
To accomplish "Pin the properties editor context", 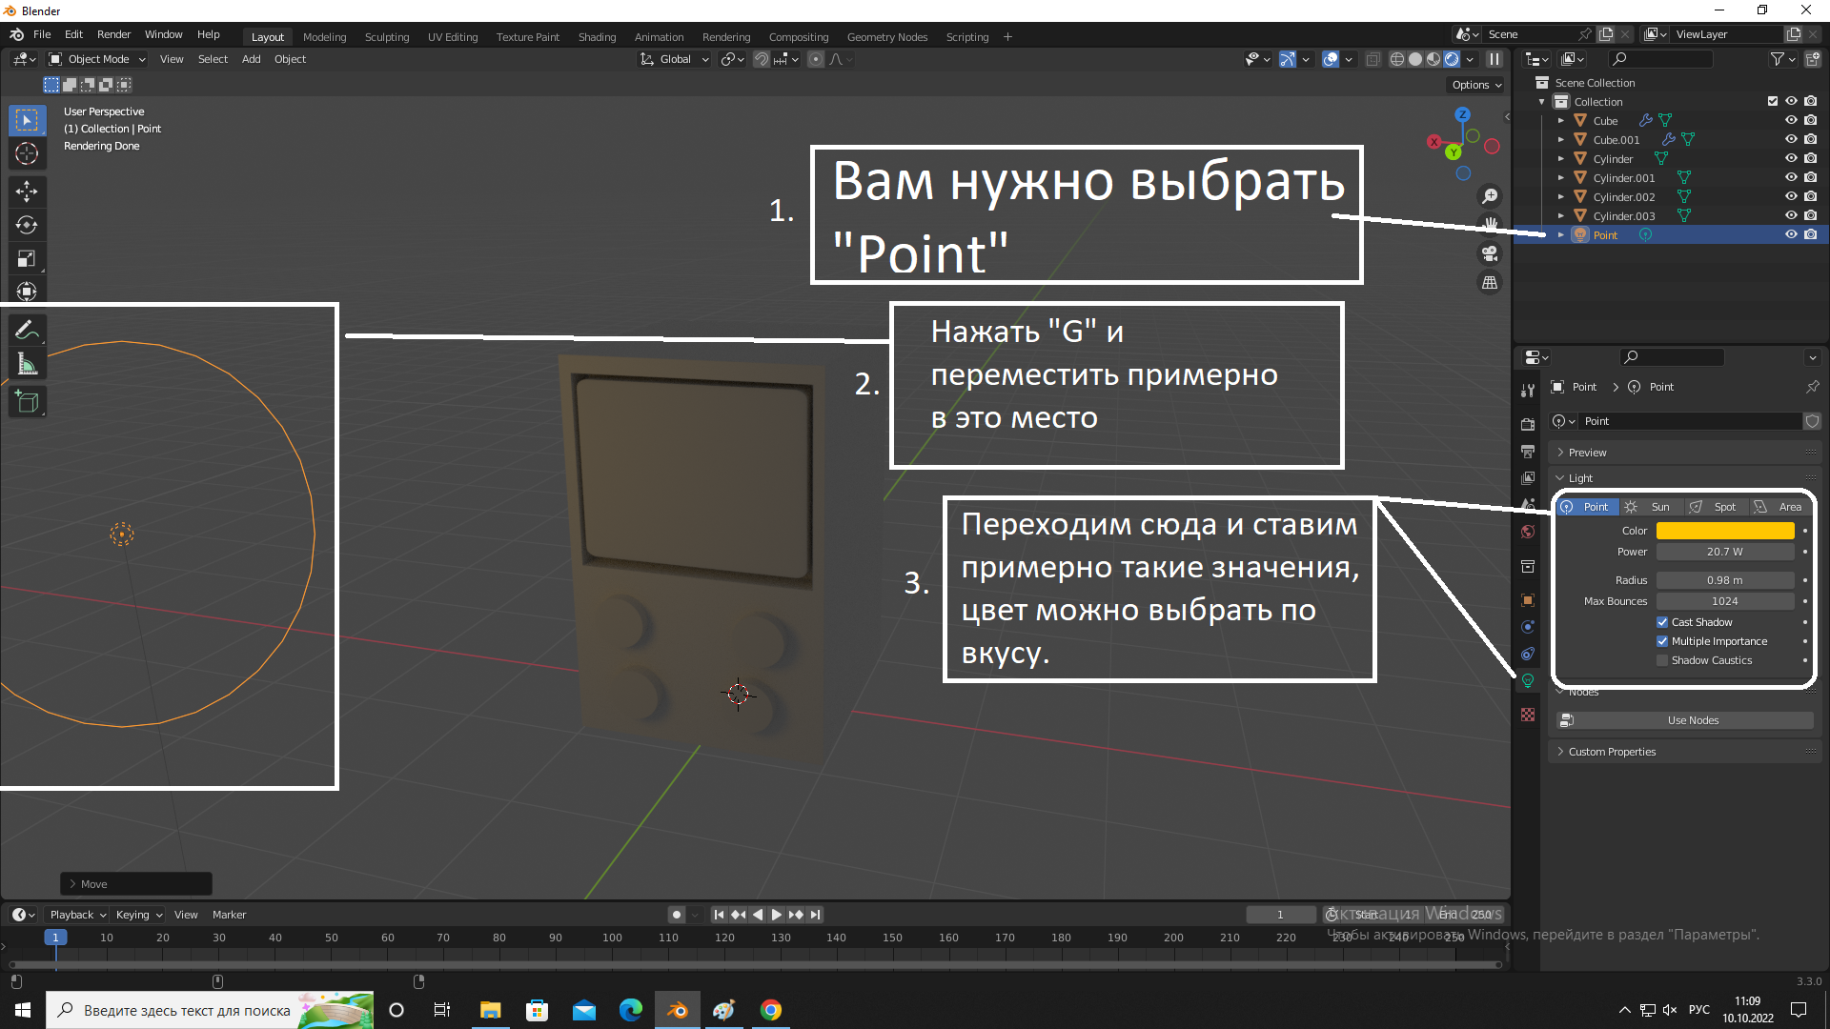I will (x=1812, y=387).
